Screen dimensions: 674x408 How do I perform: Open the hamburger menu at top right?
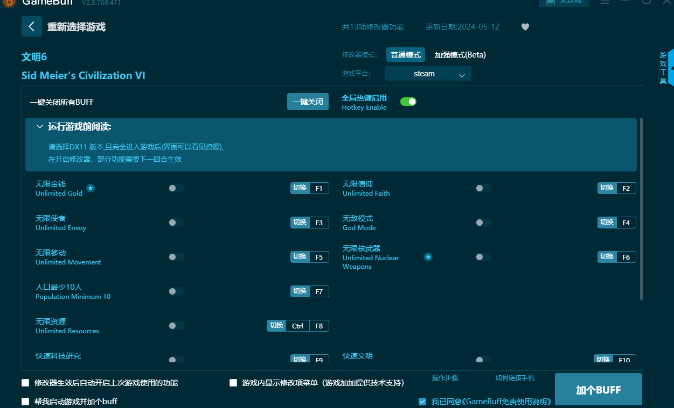click(604, 3)
